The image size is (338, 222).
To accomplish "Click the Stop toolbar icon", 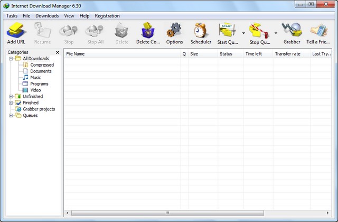I will coord(69,31).
